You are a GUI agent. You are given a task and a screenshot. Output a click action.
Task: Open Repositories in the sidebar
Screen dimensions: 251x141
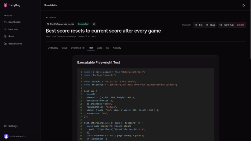(15, 44)
